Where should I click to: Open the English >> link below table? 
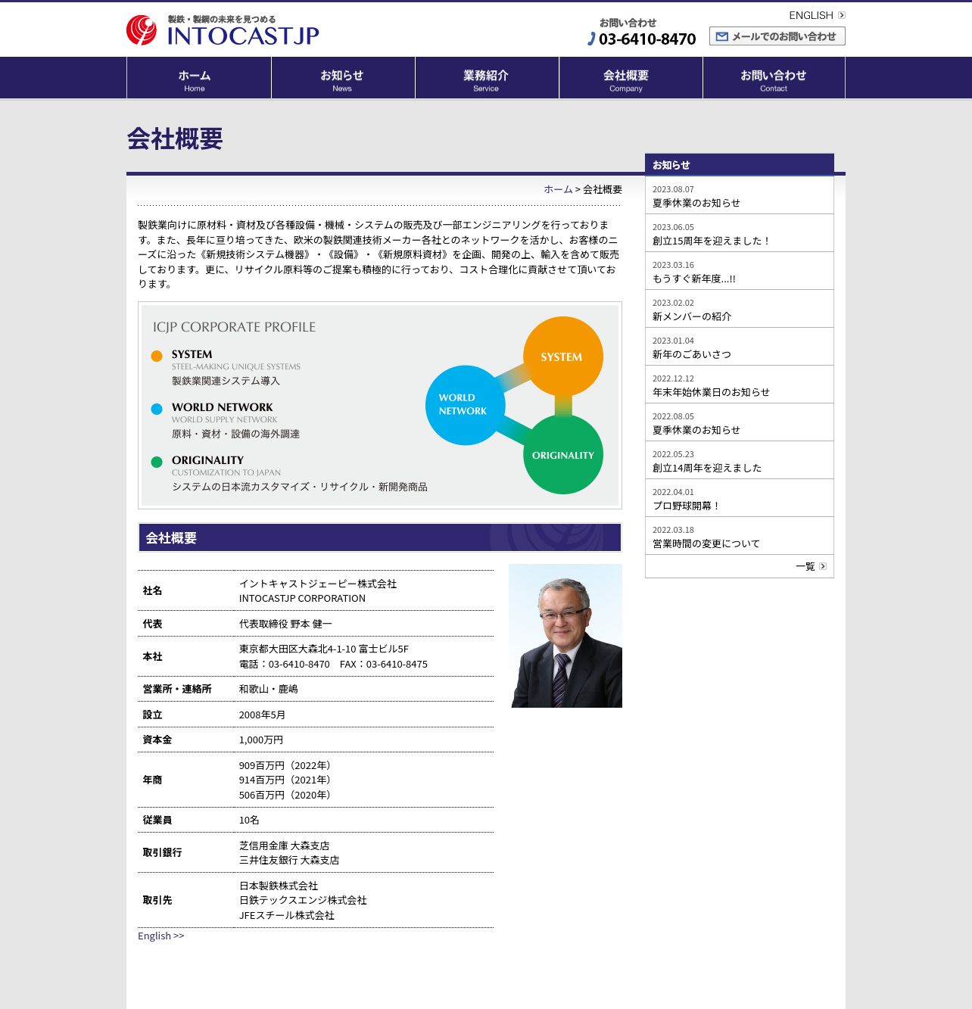pos(160,936)
